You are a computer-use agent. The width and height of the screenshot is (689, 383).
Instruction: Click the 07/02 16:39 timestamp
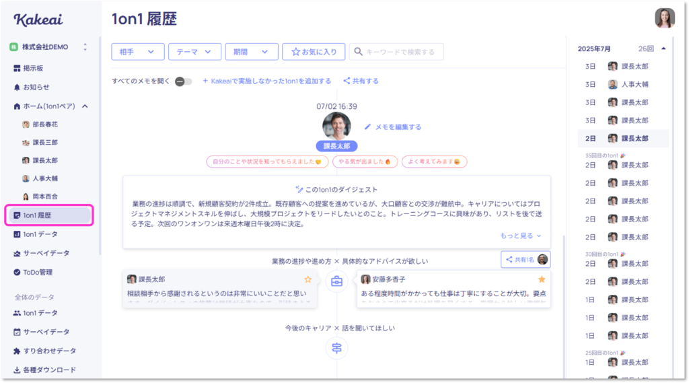(x=336, y=106)
